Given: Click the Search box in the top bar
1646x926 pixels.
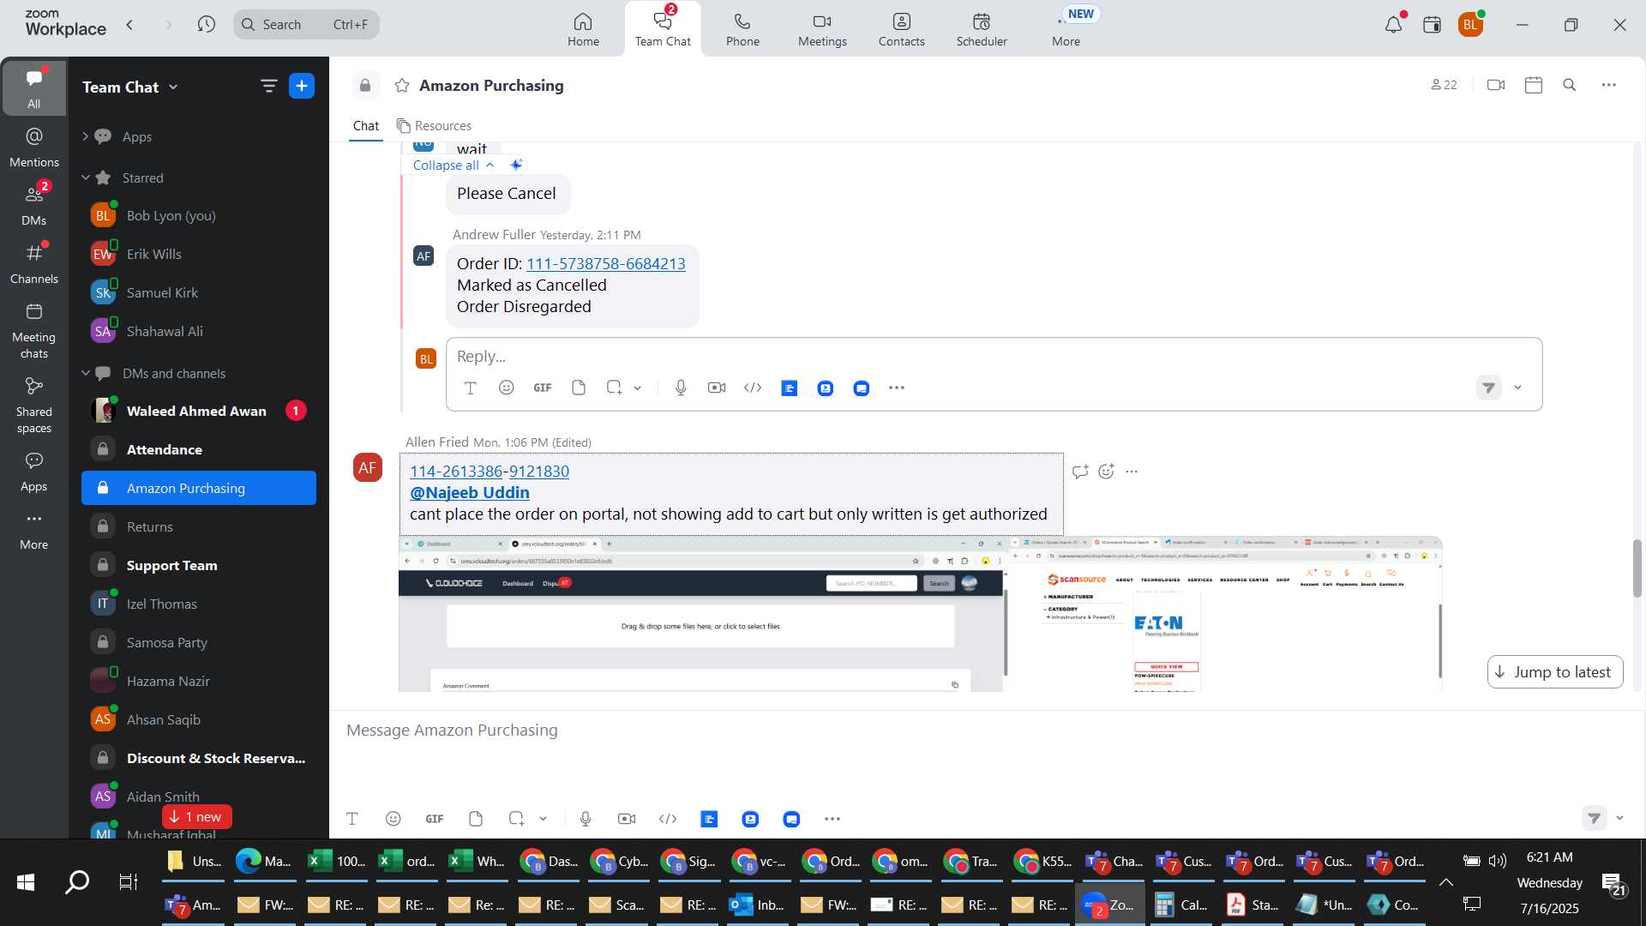Looking at the screenshot, I should pyautogui.click(x=306, y=25).
